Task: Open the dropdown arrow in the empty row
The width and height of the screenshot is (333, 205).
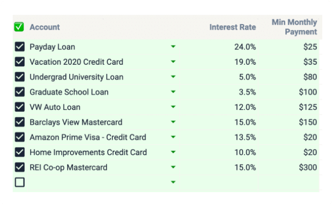Action: click(x=173, y=182)
